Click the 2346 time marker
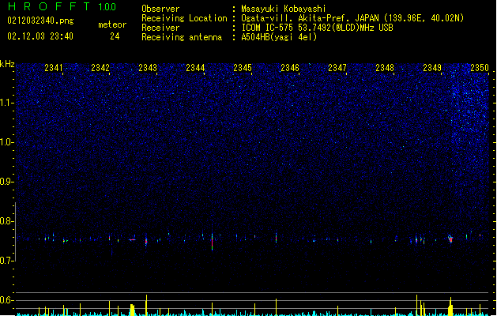The width and height of the screenshot is (497, 316). [290, 68]
